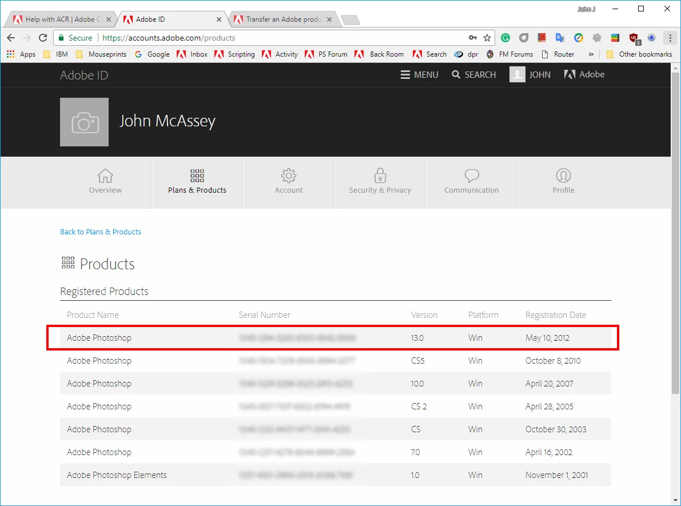The height and width of the screenshot is (506, 681).
Task: Bookmark the page with the star icon
Action: point(487,38)
